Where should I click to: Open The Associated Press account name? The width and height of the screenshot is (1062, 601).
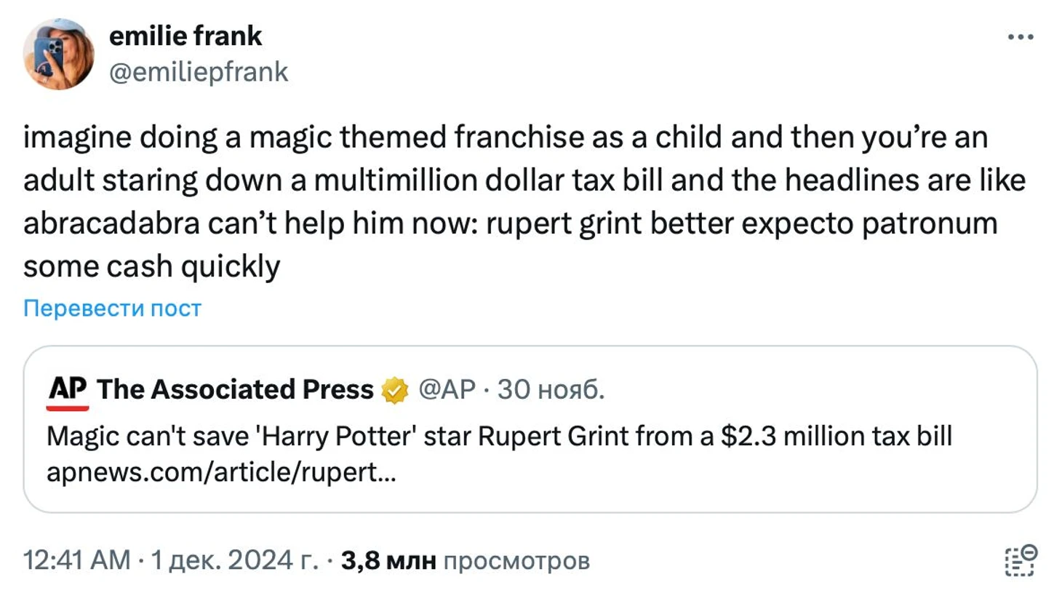click(234, 390)
